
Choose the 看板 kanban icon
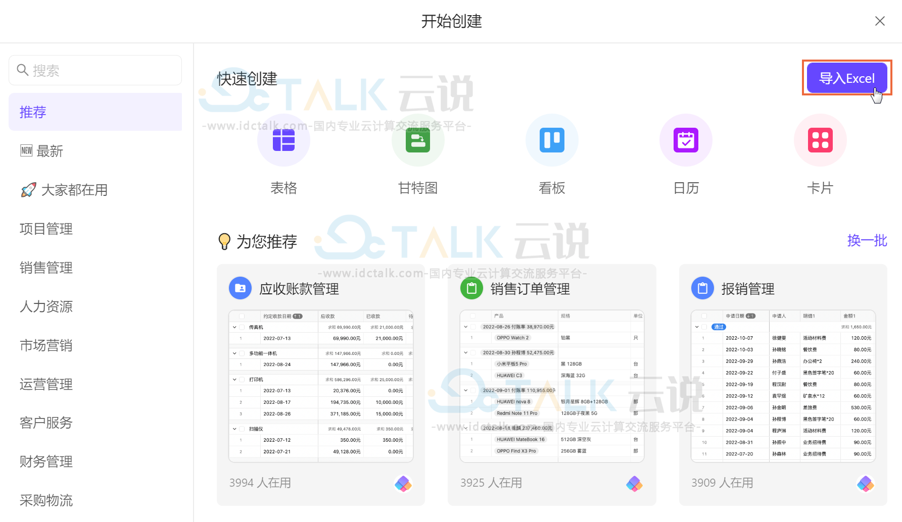pos(552,140)
